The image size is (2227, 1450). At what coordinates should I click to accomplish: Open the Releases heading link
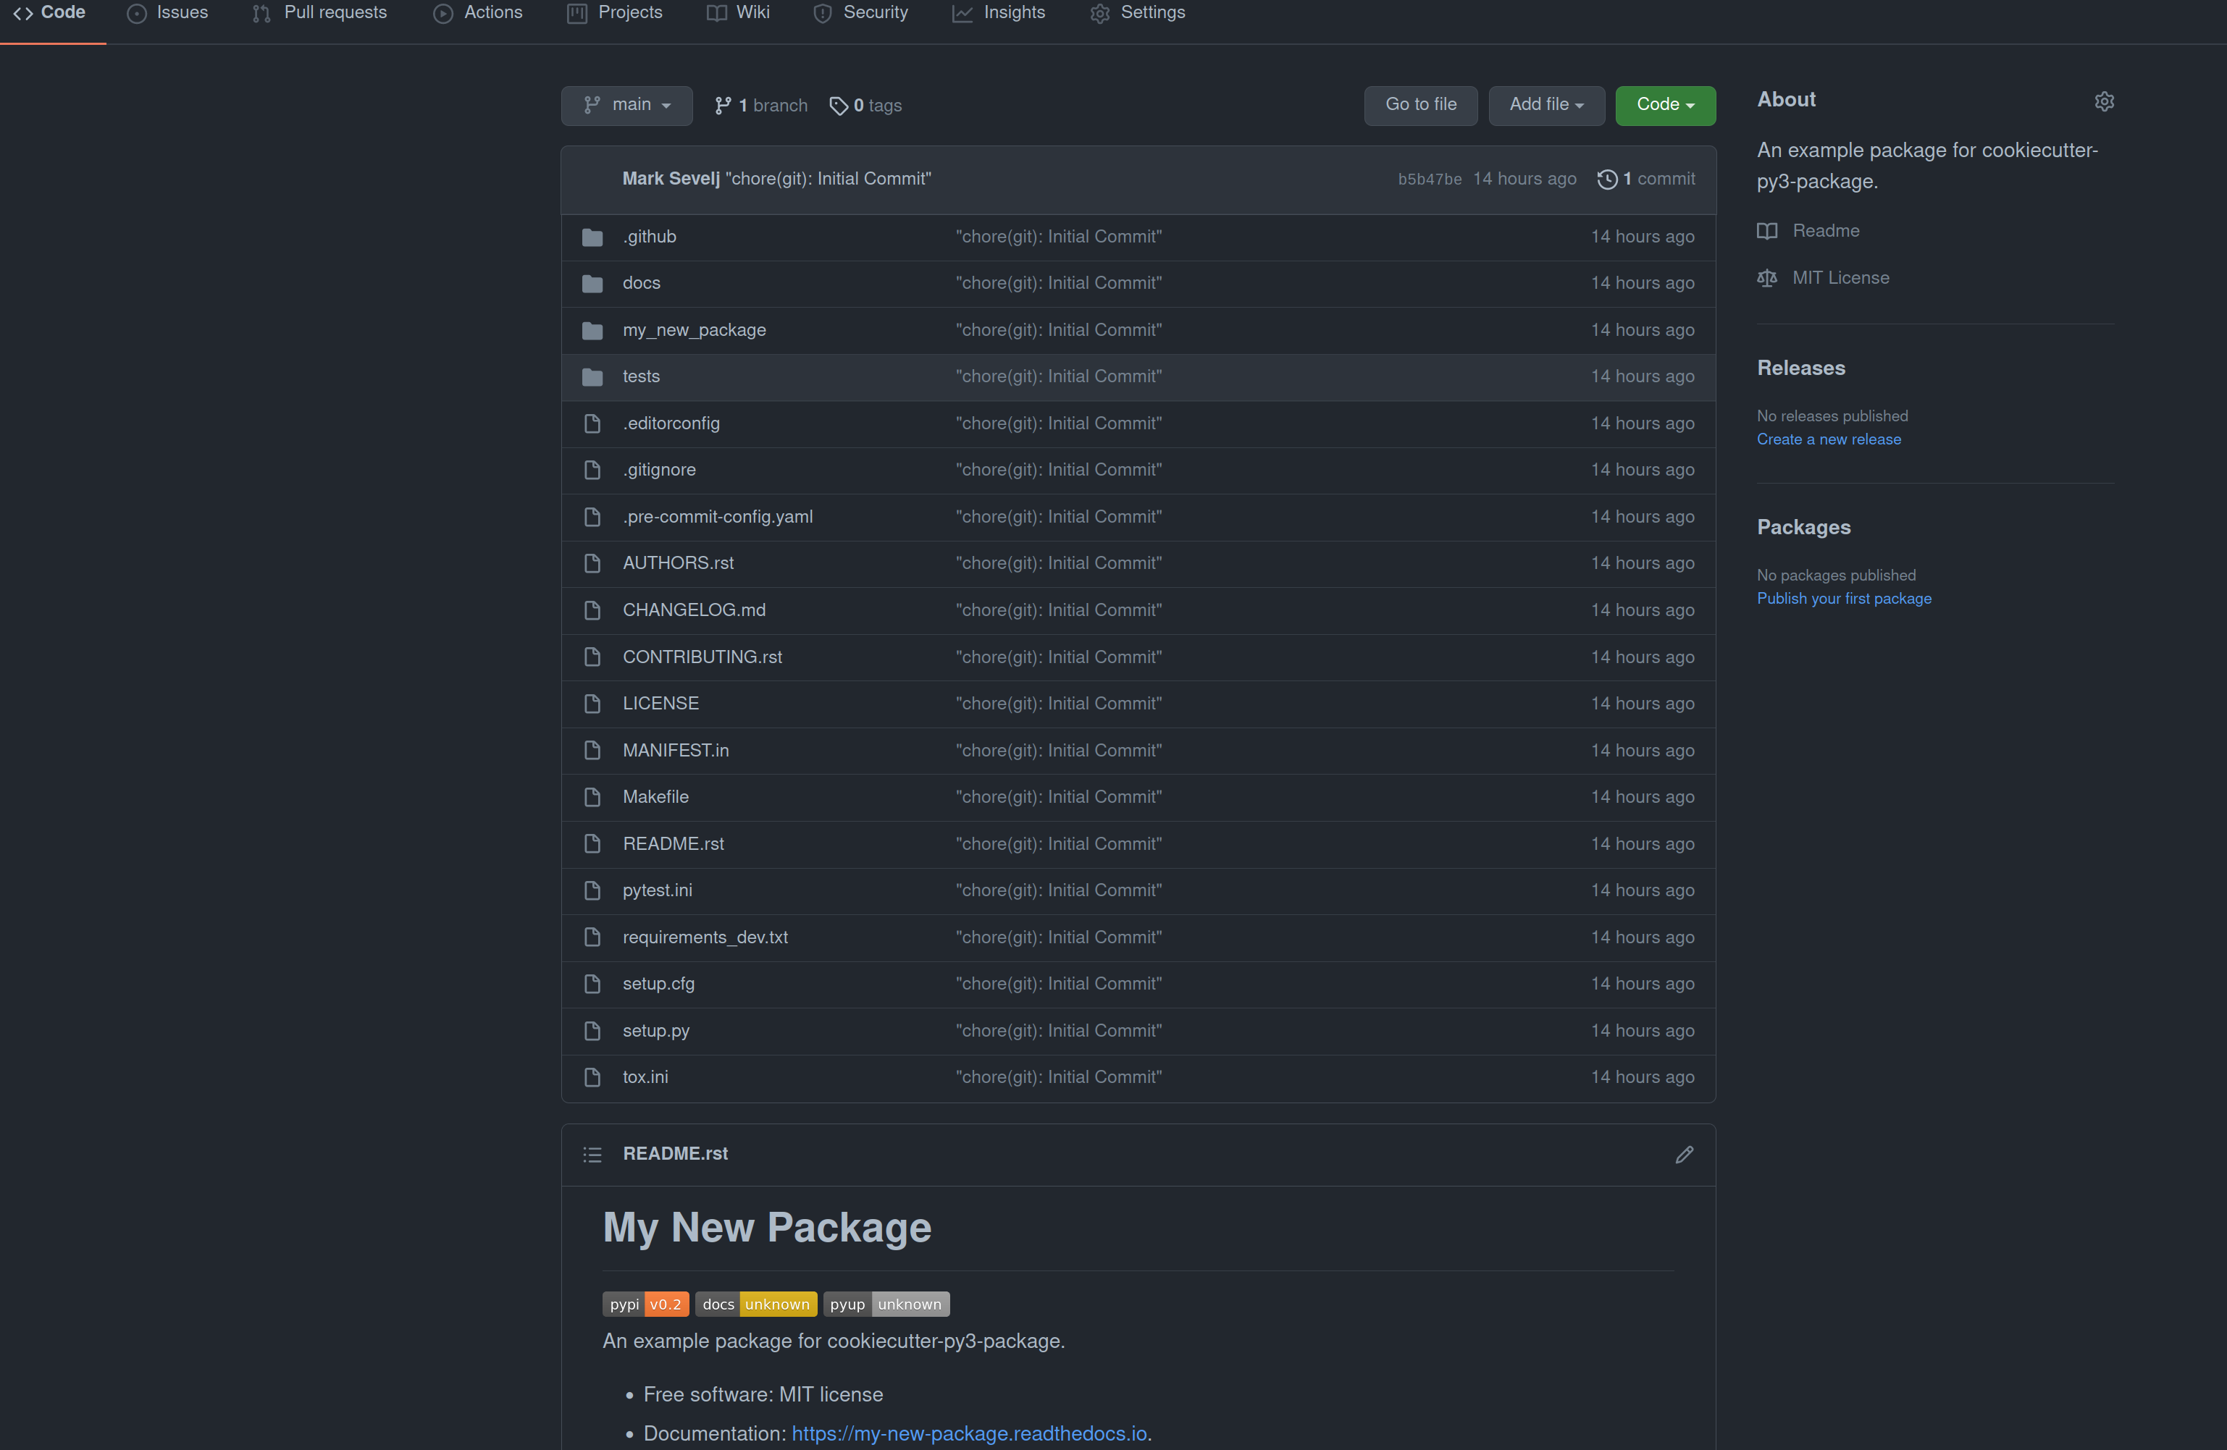[1800, 368]
